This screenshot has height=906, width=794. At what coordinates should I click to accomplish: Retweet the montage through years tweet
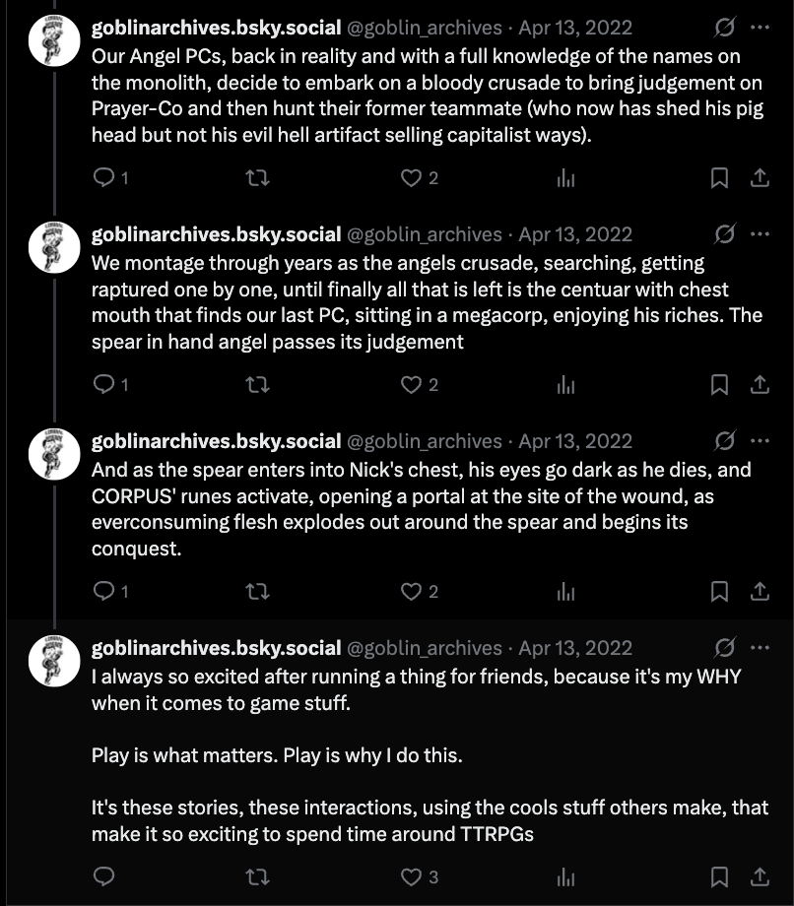[x=258, y=384]
